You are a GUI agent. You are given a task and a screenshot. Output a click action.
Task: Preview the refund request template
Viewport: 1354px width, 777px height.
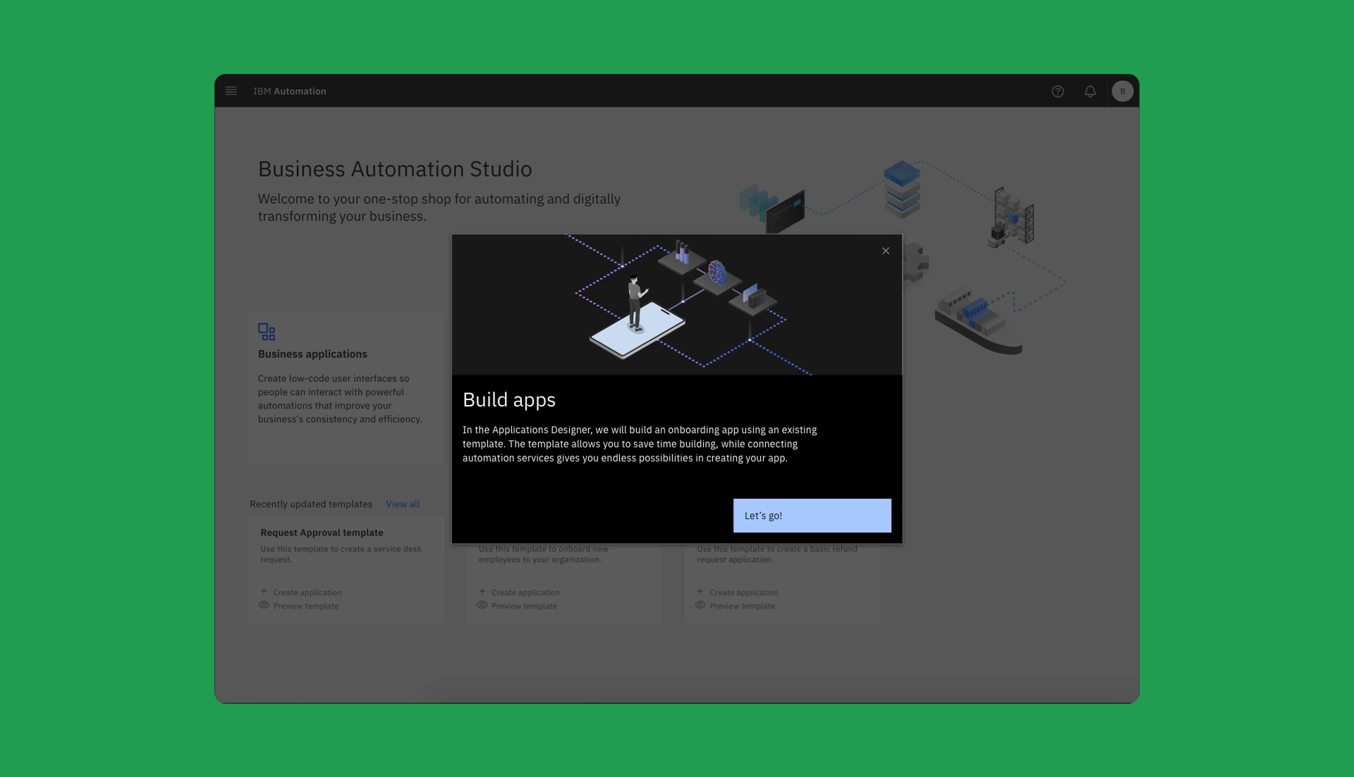736,606
